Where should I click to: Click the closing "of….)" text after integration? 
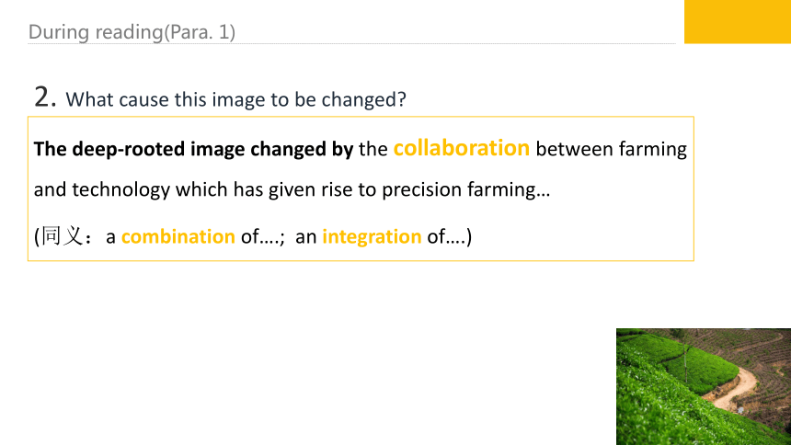click(x=450, y=236)
